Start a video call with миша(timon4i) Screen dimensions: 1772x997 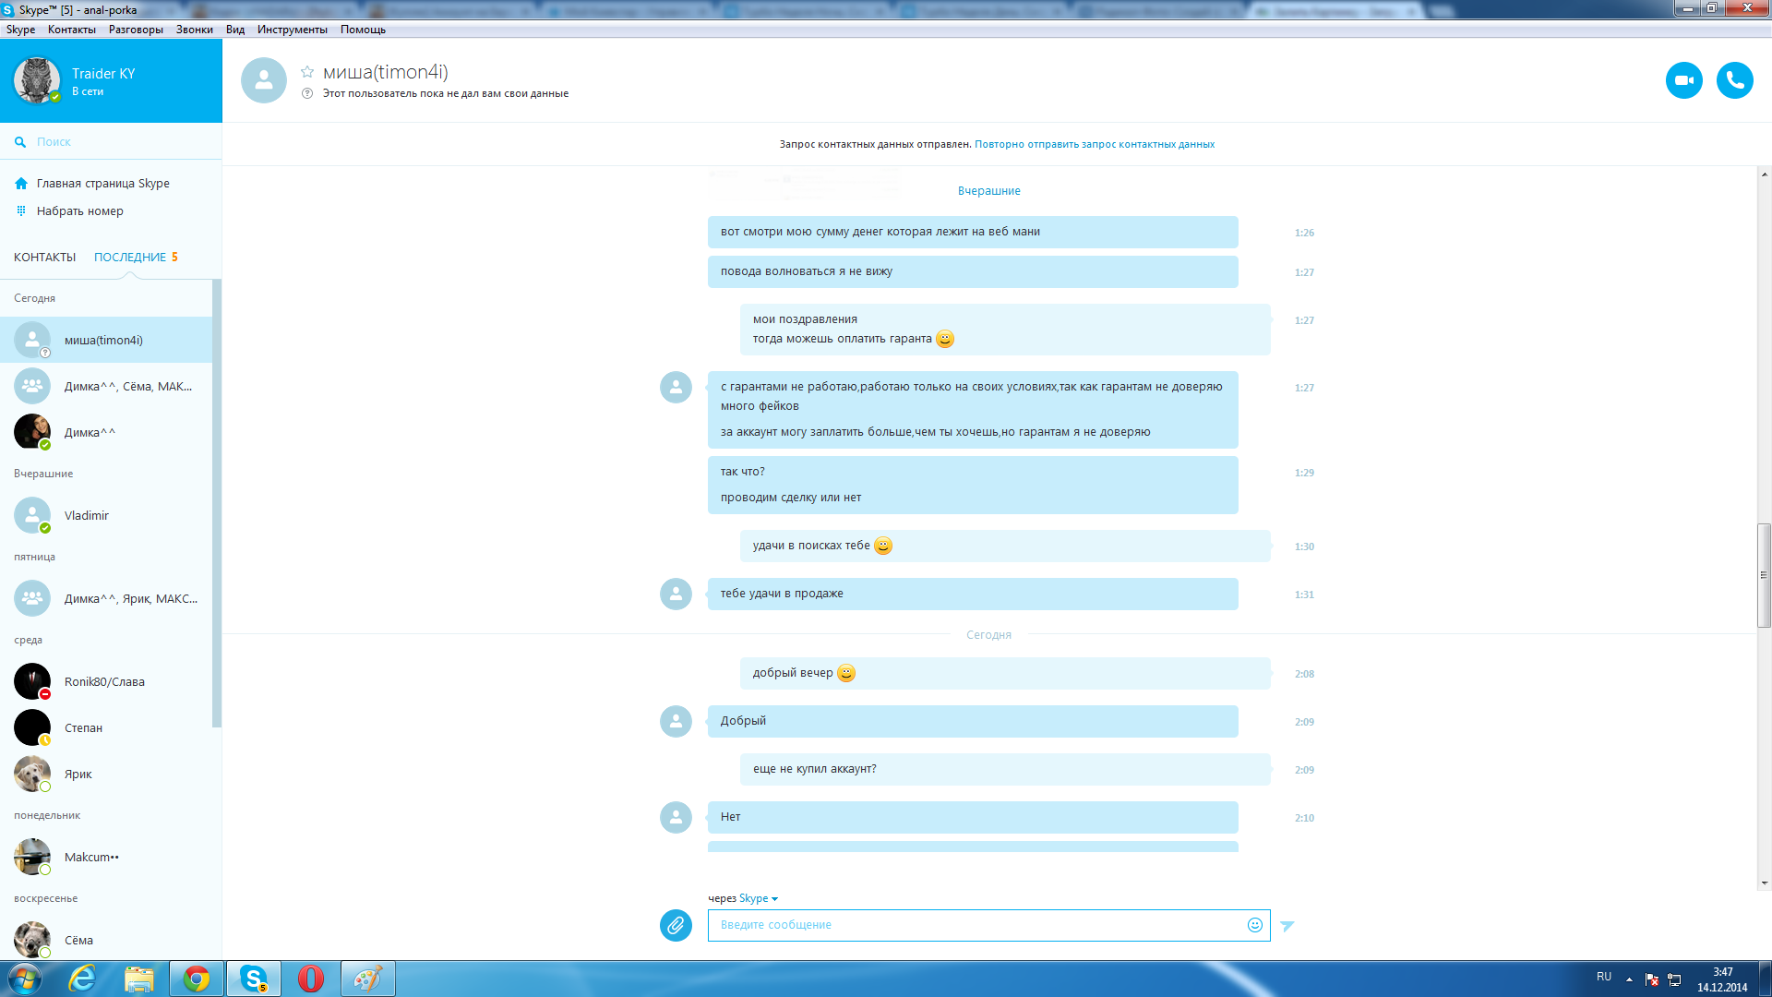[1683, 80]
